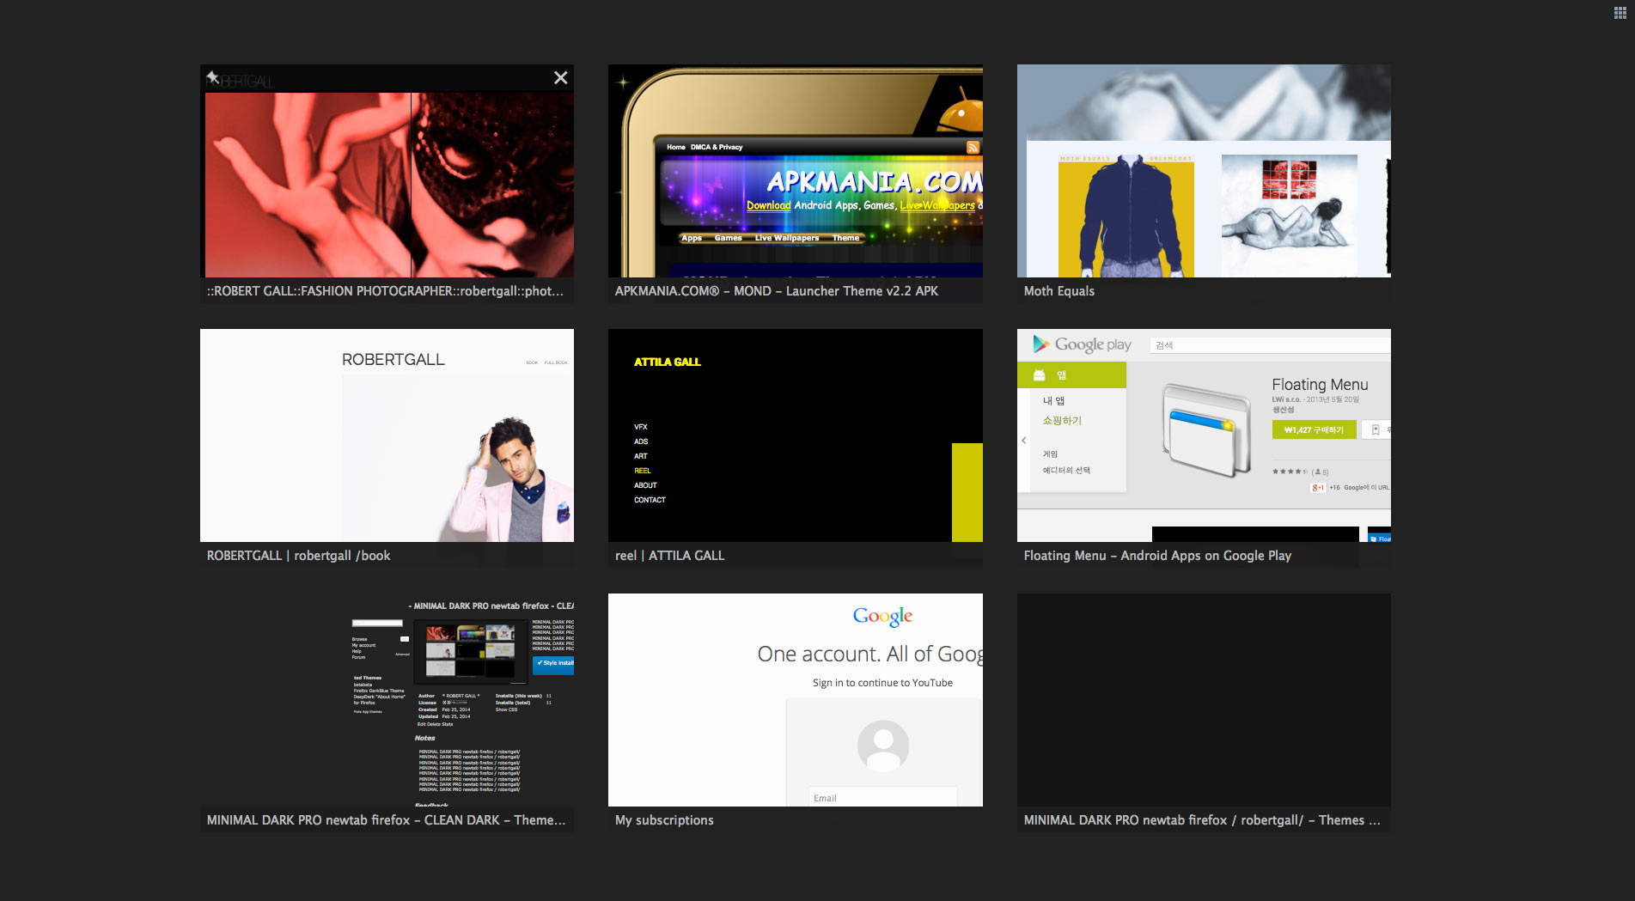The width and height of the screenshot is (1635, 901).
Task: Open the ROBERTGALL book page thumbnail
Action: pyautogui.click(x=387, y=435)
